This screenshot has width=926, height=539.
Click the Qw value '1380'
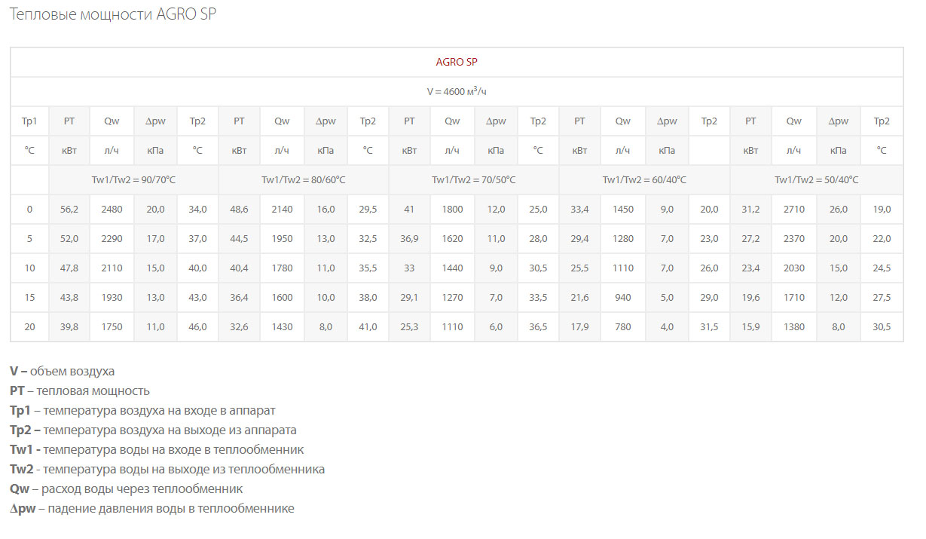(794, 326)
